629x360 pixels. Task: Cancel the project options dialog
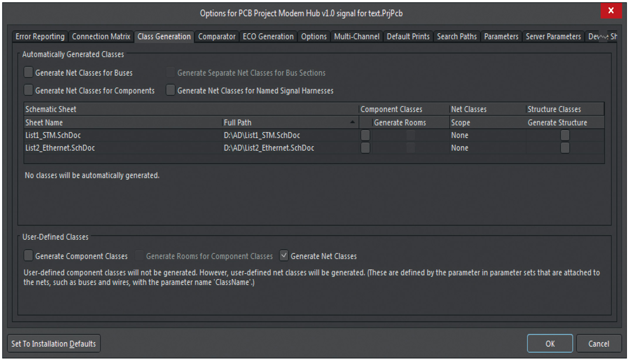pyautogui.click(x=598, y=344)
